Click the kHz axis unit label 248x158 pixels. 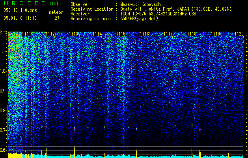point(4,32)
